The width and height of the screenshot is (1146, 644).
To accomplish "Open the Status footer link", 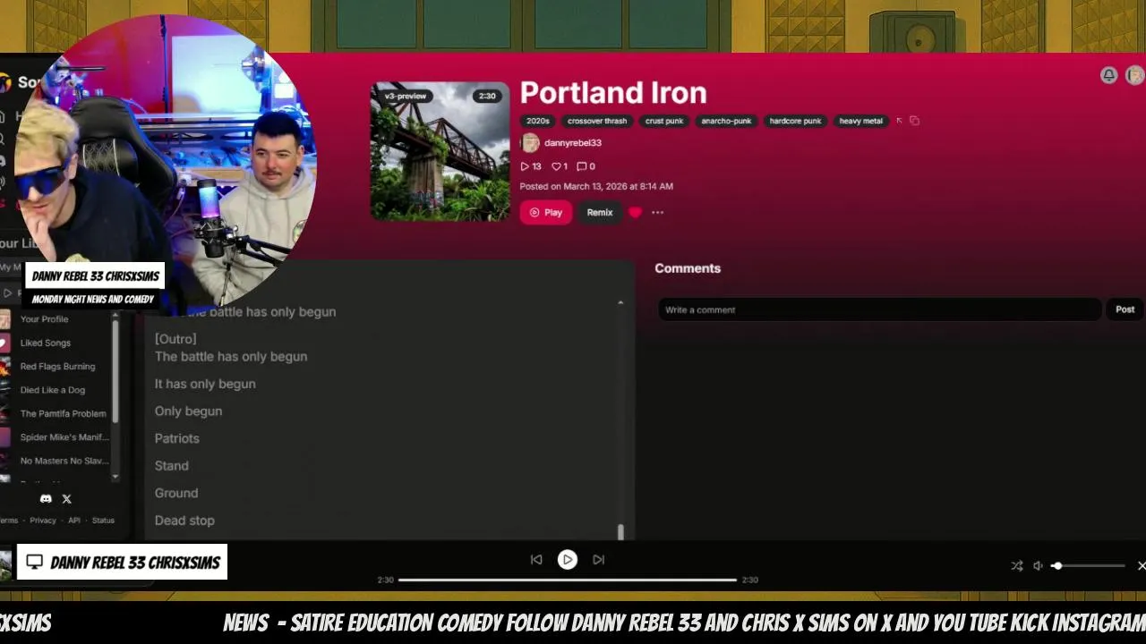I will pyautogui.click(x=103, y=521).
